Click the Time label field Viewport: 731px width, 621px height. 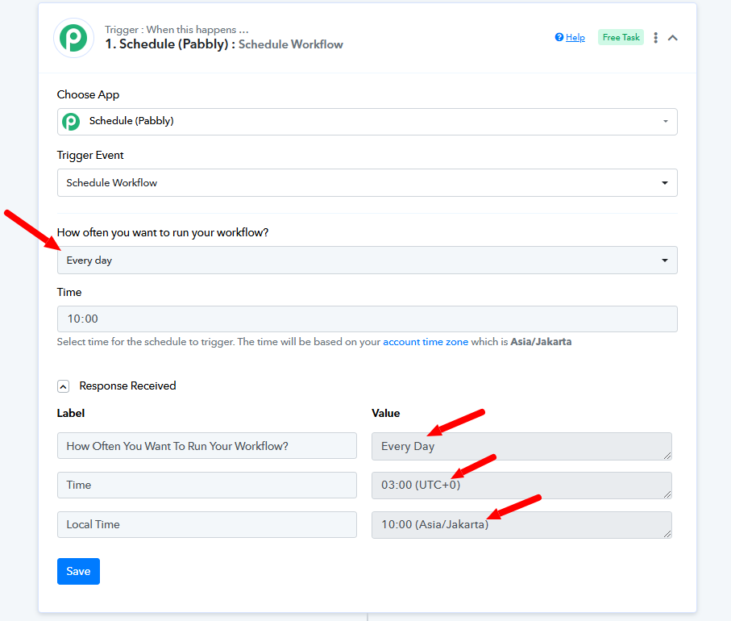pyautogui.click(x=207, y=486)
